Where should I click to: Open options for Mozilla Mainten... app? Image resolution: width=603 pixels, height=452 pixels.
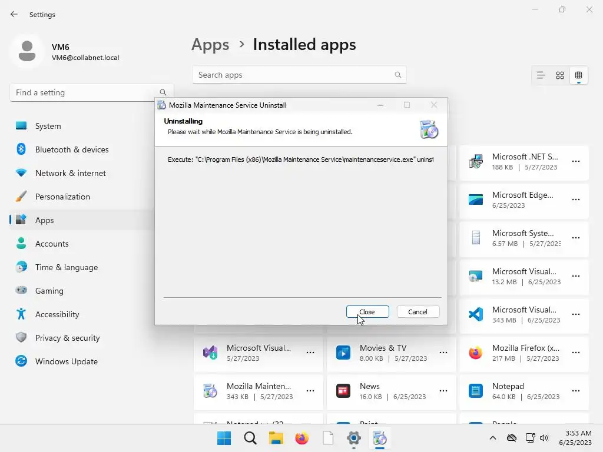click(310, 391)
